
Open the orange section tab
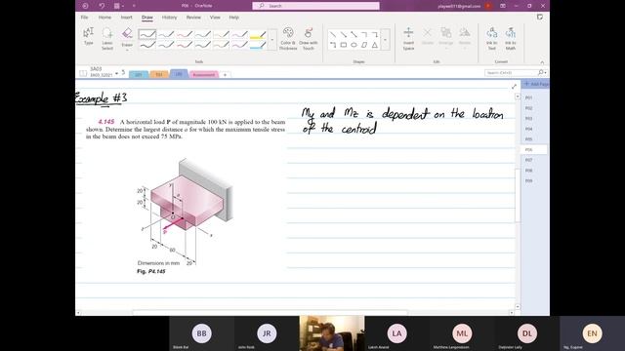coord(158,74)
